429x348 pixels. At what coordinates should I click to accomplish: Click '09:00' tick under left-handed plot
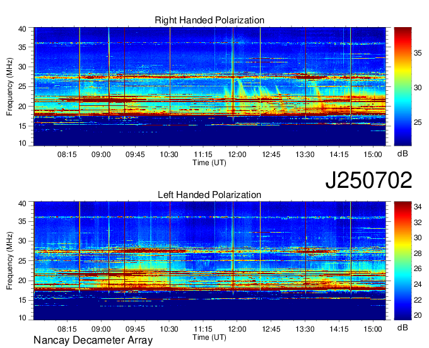click(101, 329)
